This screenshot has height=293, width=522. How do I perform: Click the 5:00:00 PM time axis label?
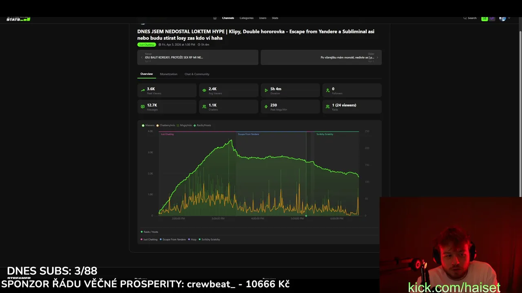click(297, 219)
